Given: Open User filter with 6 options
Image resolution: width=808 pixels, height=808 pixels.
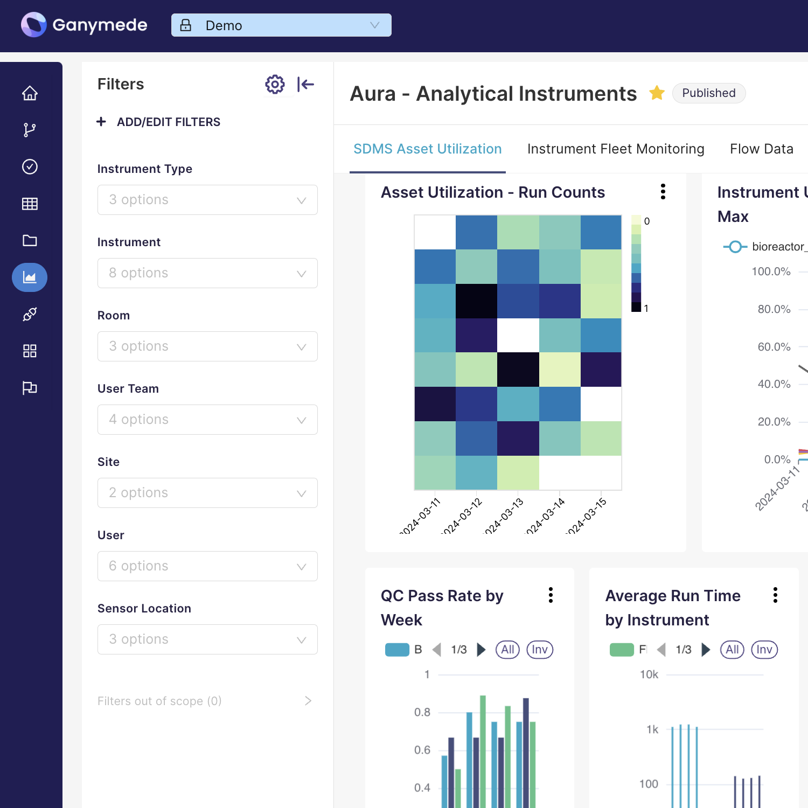Looking at the screenshot, I should [207, 566].
